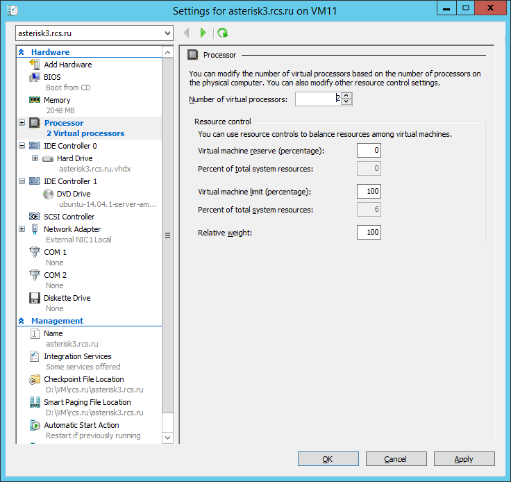
Task: Select the DVD Drive item
Action: [74, 194]
